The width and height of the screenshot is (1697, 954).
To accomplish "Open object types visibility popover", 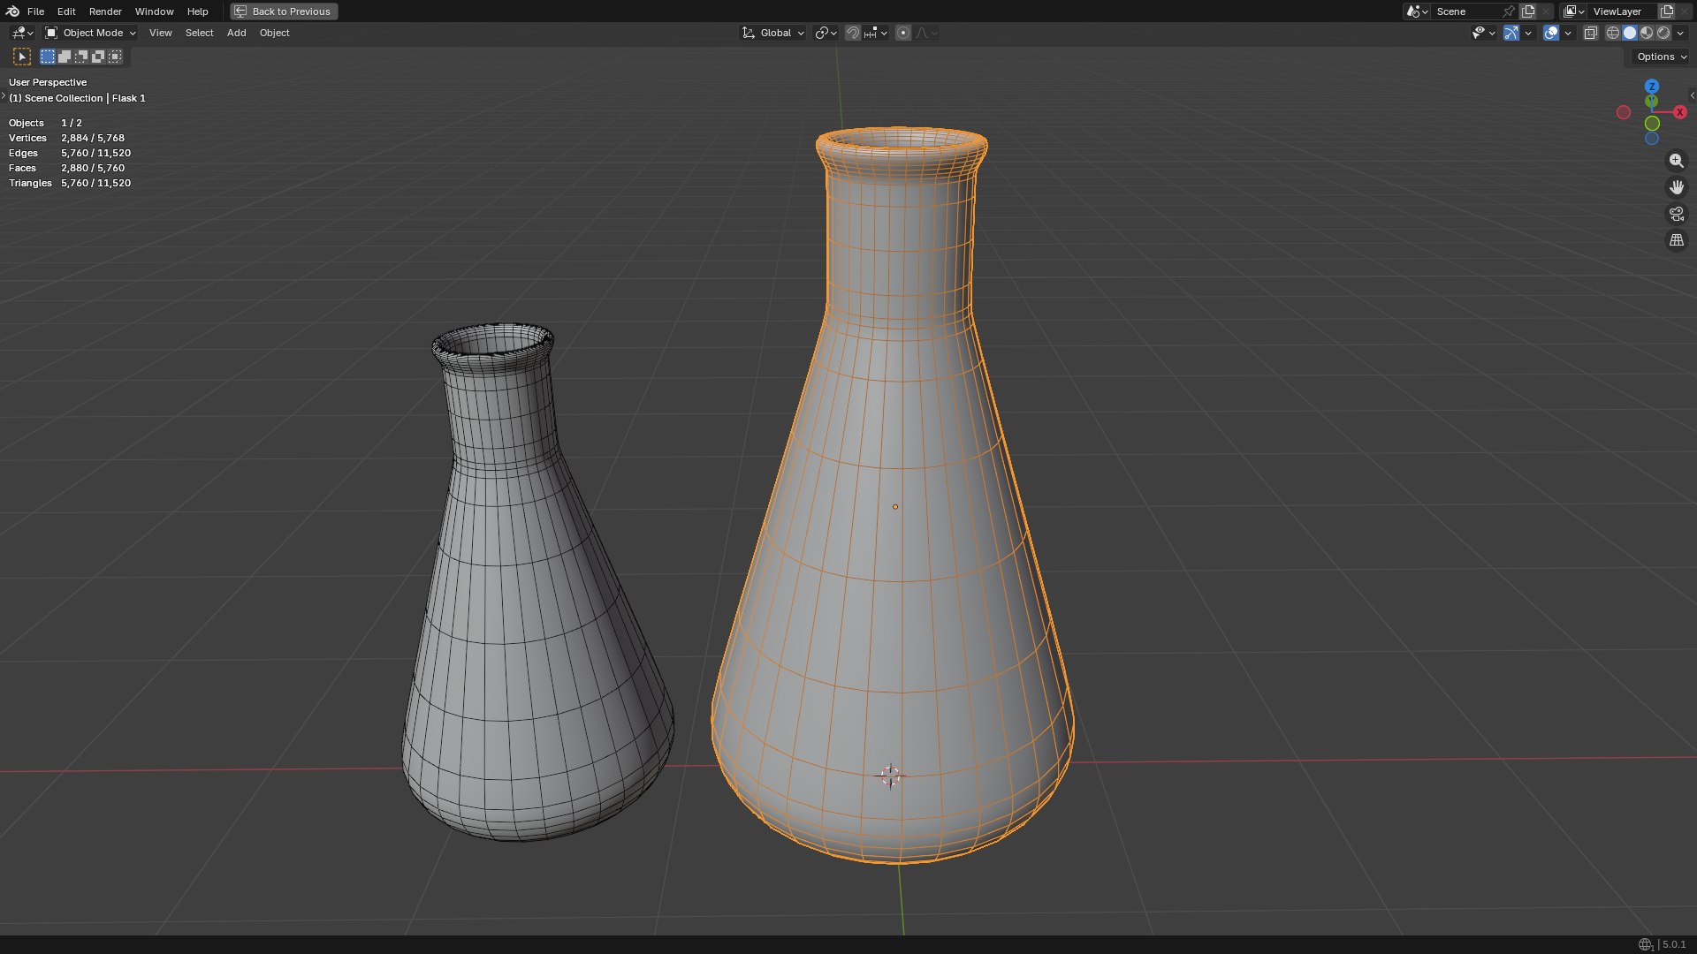I will coord(1483,33).
